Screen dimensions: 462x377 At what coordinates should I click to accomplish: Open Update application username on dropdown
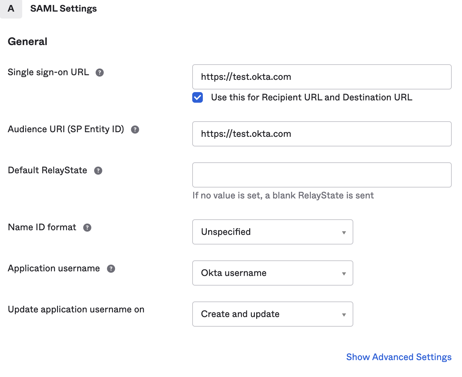(x=272, y=314)
